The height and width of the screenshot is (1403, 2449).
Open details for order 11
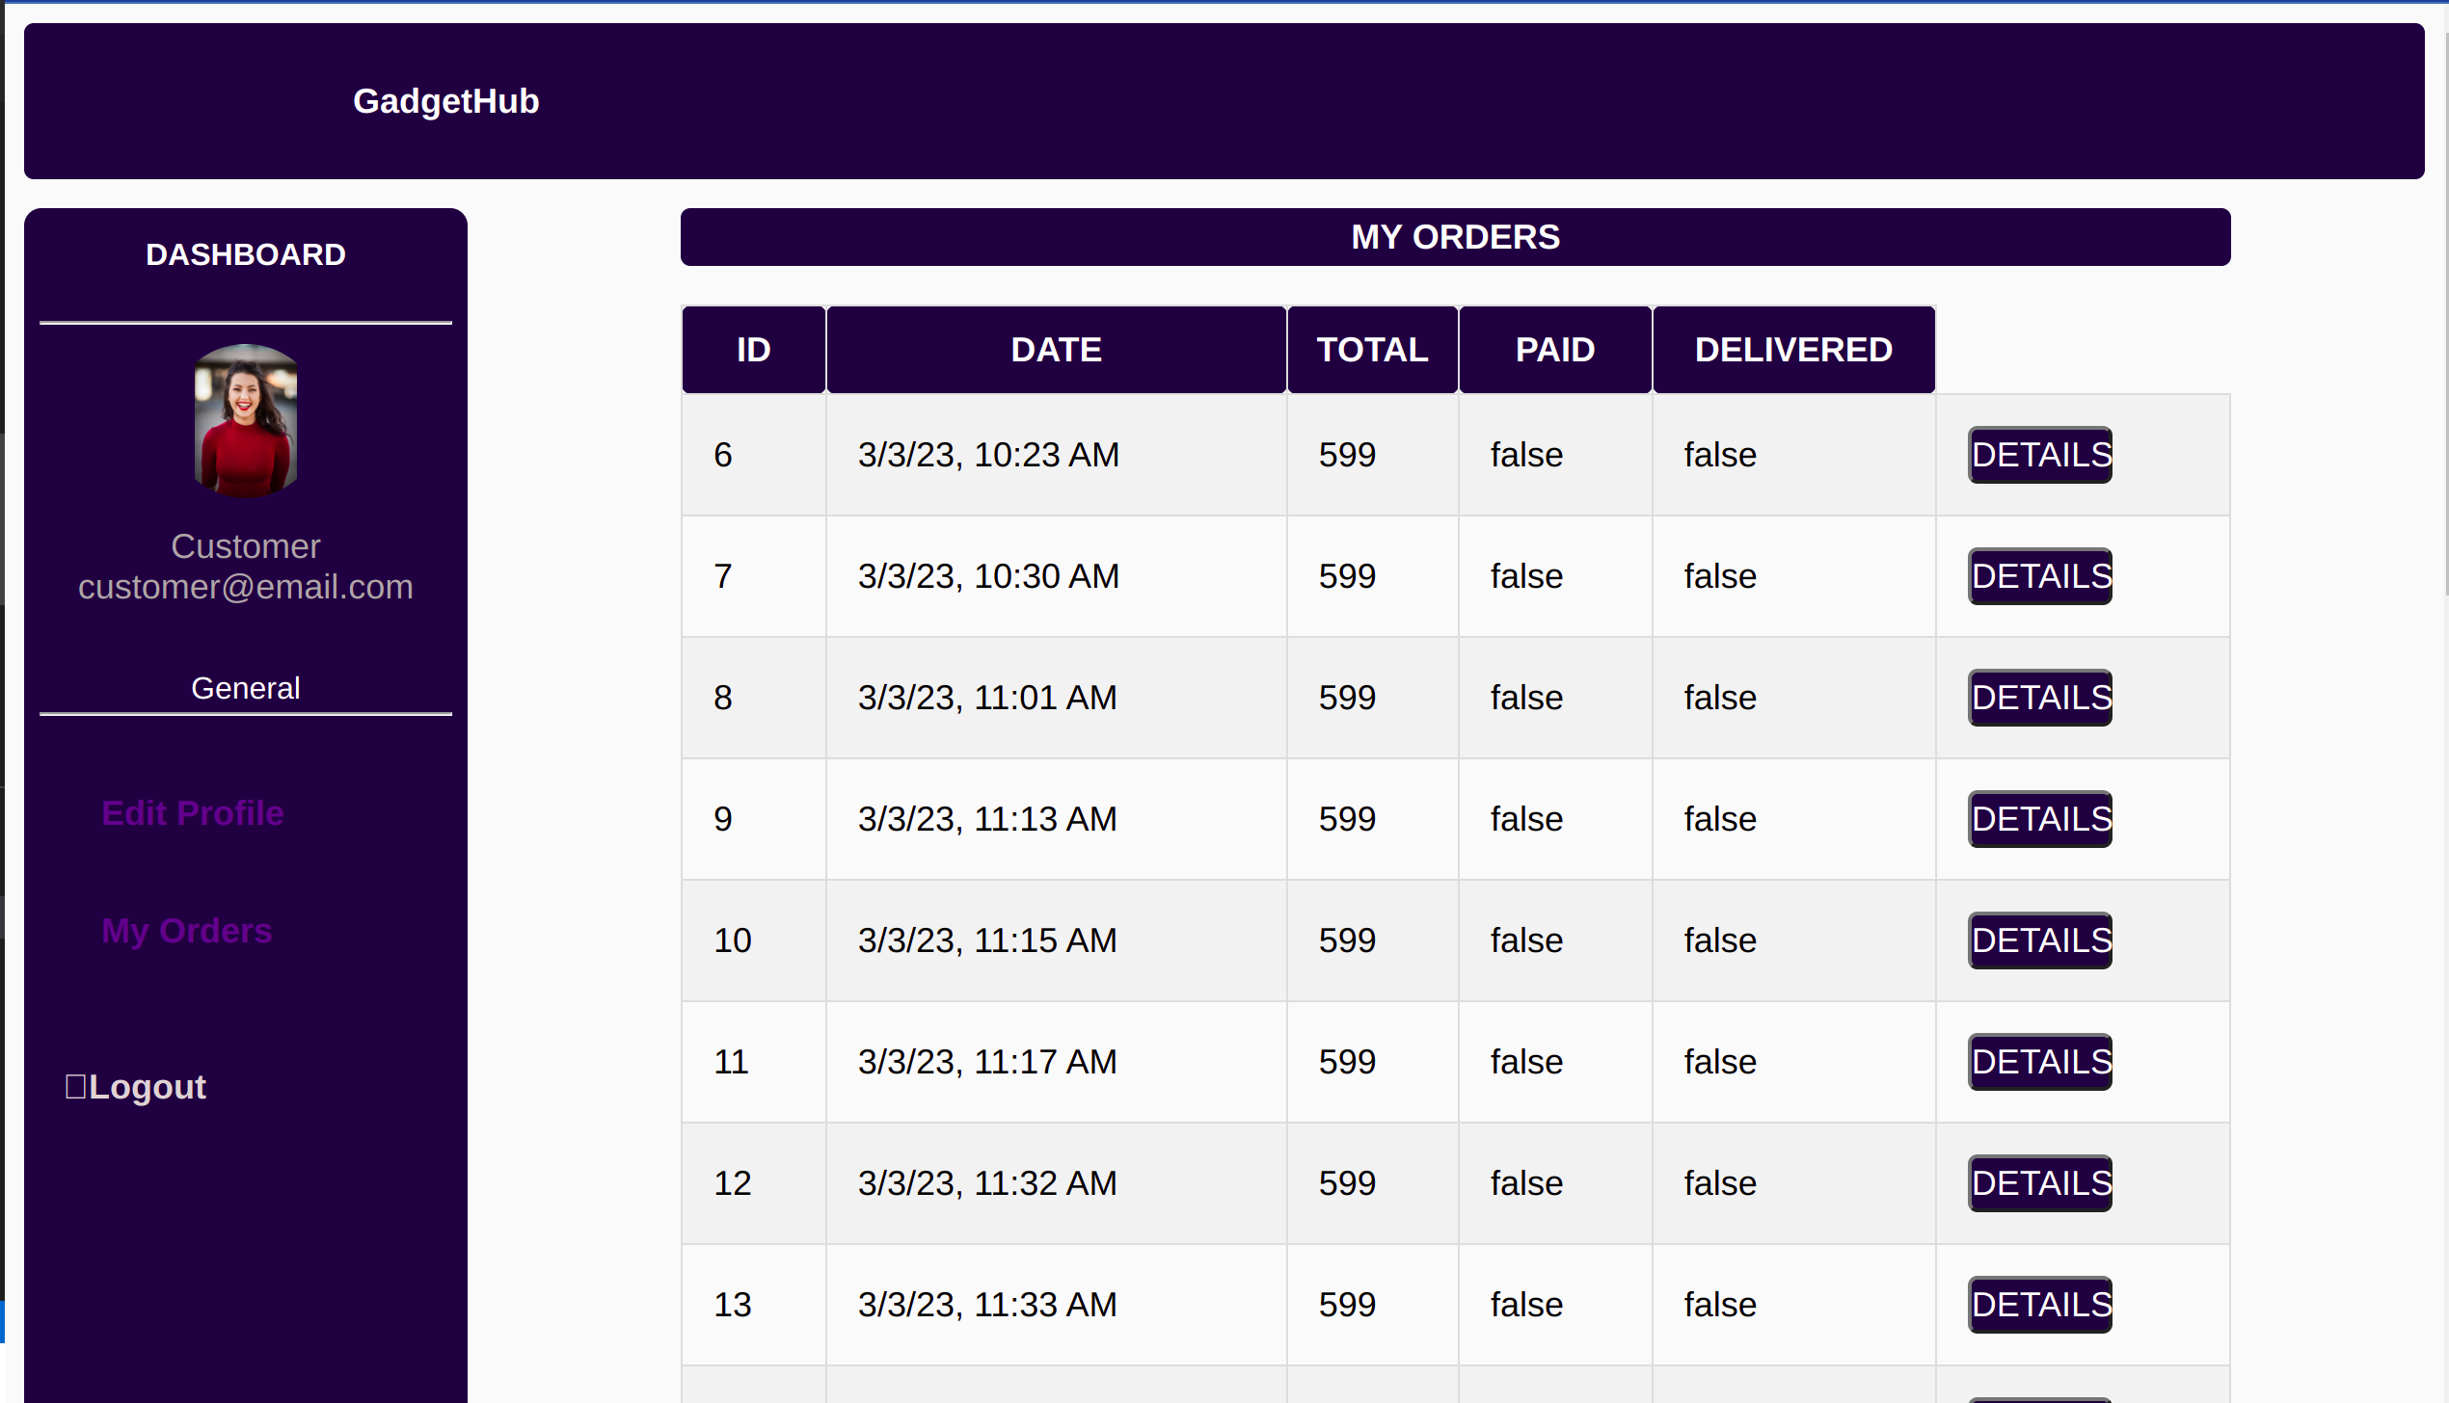click(x=2039, y=1062)
